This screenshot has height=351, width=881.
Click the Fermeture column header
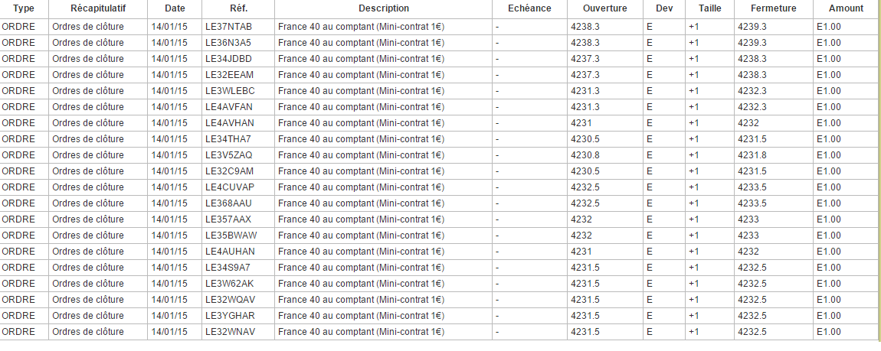coord(774,8)
